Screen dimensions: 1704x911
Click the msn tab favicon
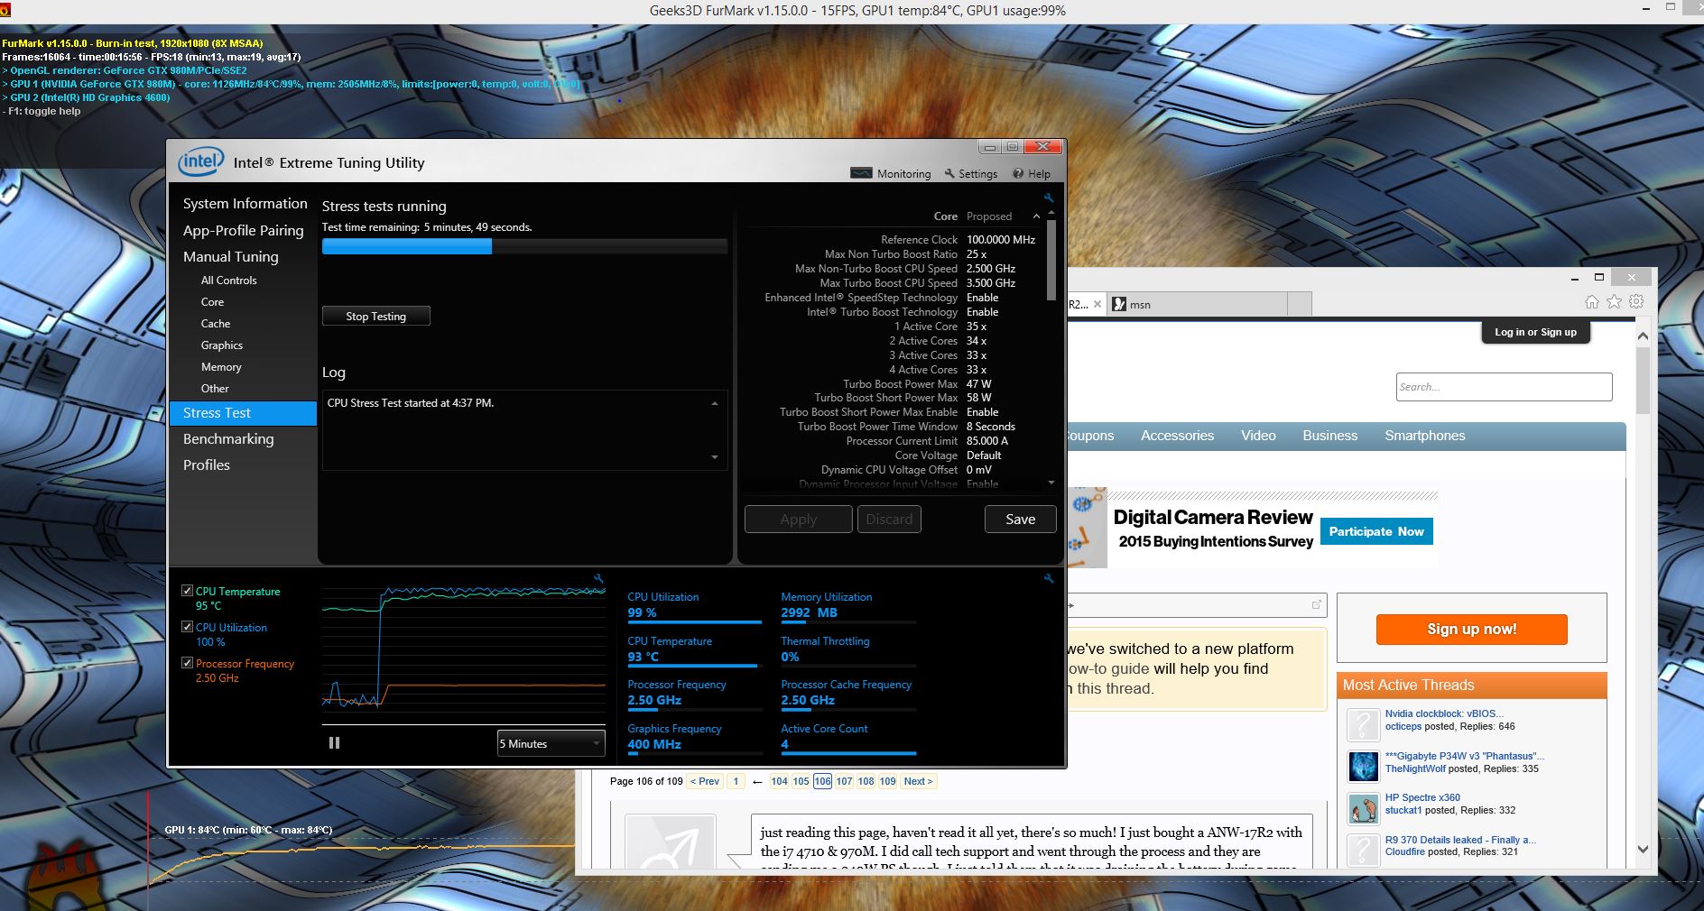pos(1119,304)
